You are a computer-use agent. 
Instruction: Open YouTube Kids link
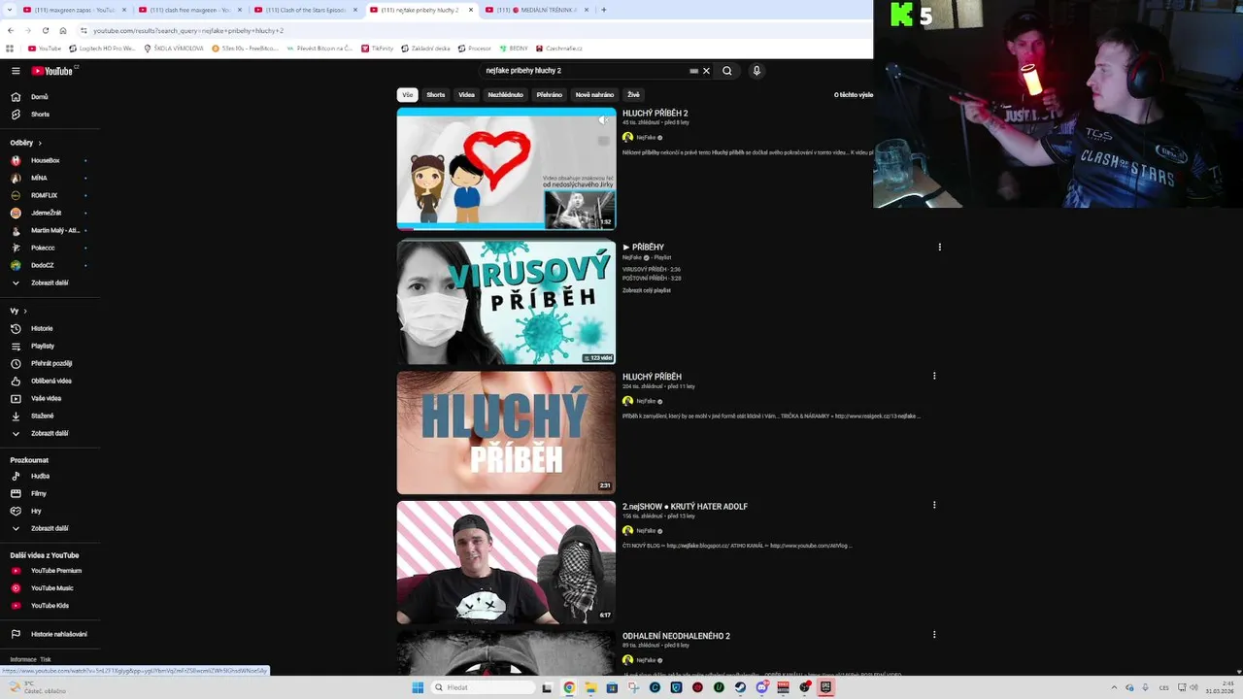(50, 606)
